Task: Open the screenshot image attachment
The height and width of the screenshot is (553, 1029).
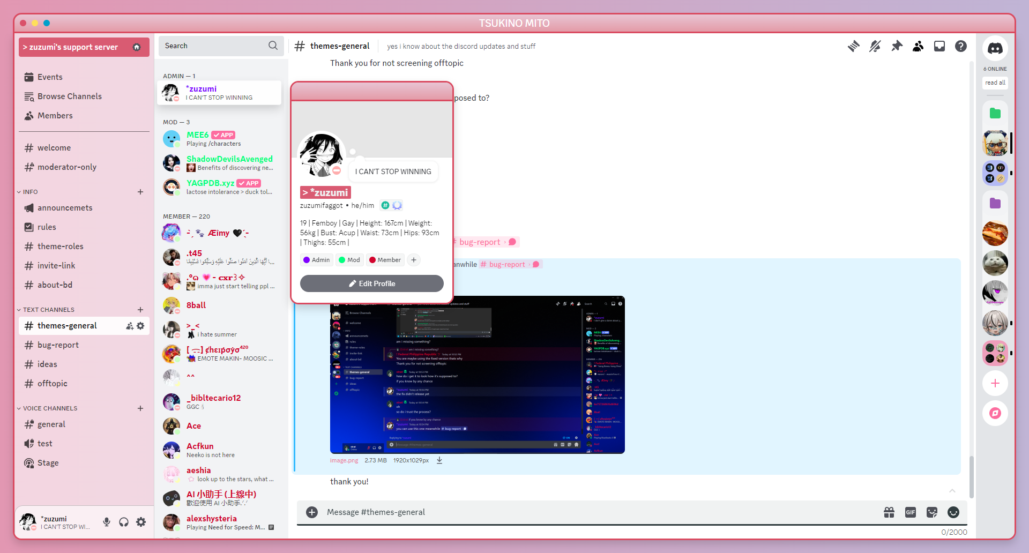Action: click(478, 375)
